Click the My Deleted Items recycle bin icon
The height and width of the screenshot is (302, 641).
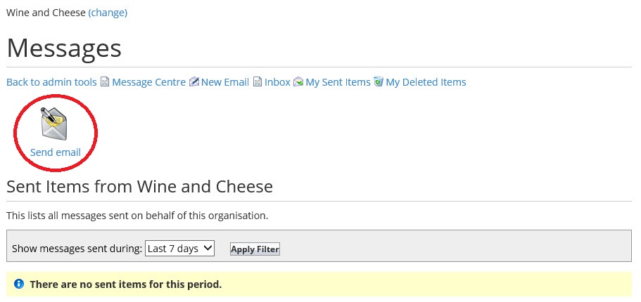pos(379,82)
